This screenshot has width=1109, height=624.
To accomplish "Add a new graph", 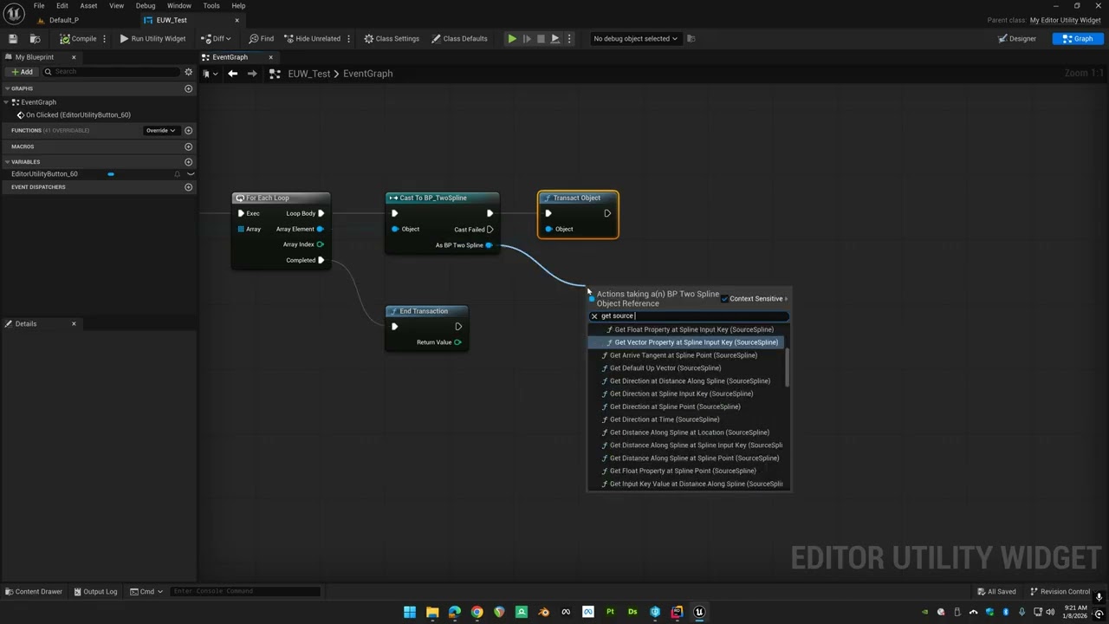I will pos(188,88).
